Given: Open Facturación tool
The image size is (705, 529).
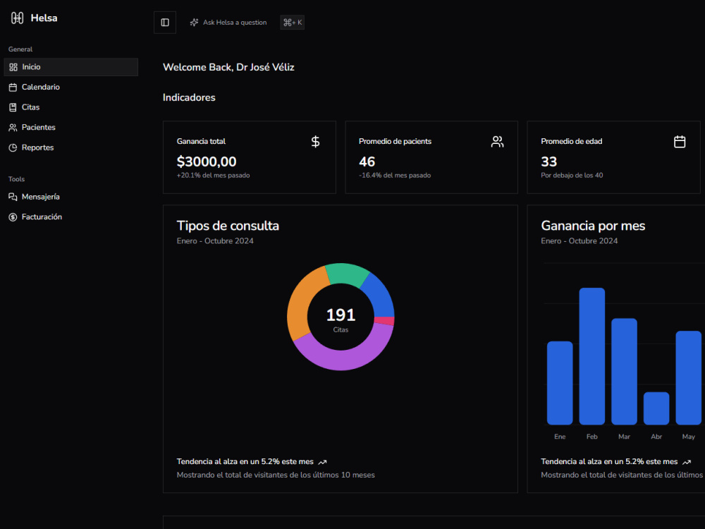Looking at the screenshot, I should click(x=70, y=217).
